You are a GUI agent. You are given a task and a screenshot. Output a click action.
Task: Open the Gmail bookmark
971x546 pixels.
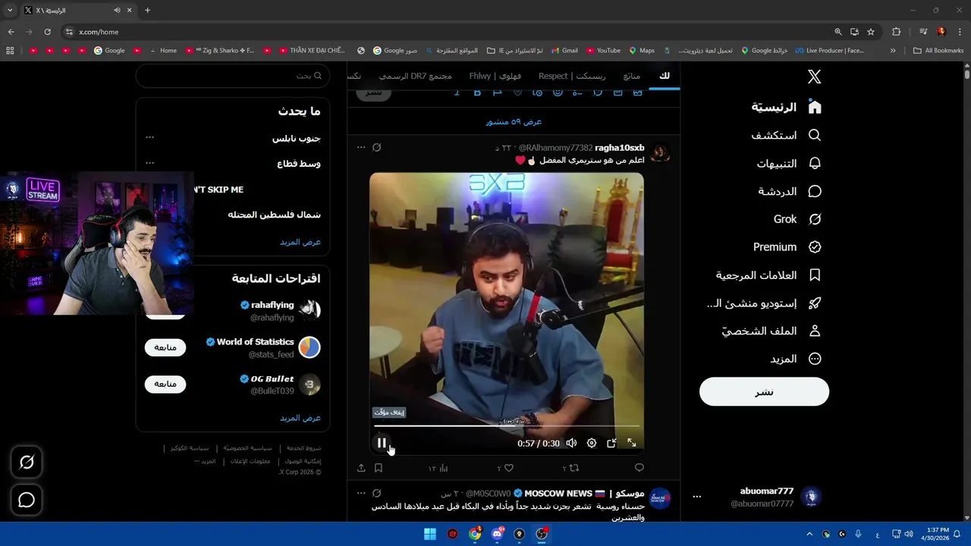pos(564,51)
